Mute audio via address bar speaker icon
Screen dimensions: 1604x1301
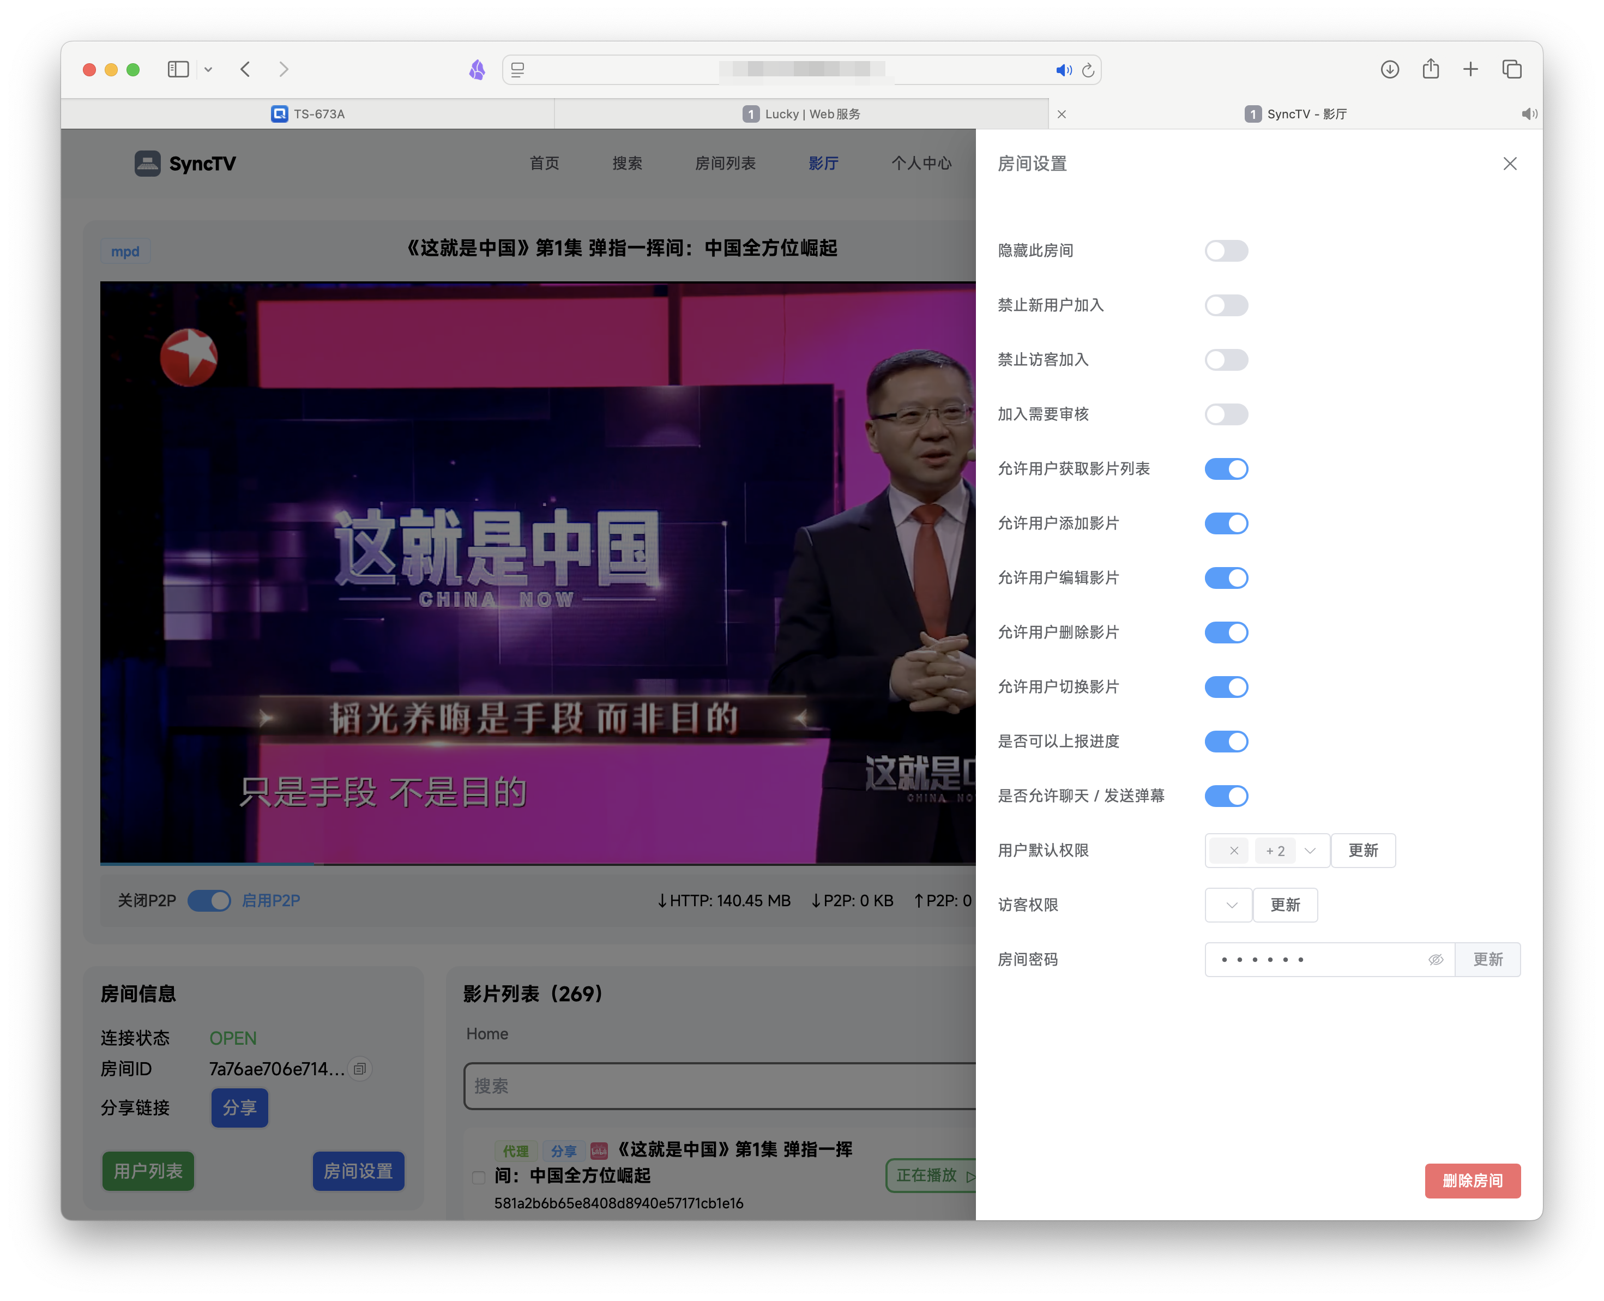coord(1063,70)
